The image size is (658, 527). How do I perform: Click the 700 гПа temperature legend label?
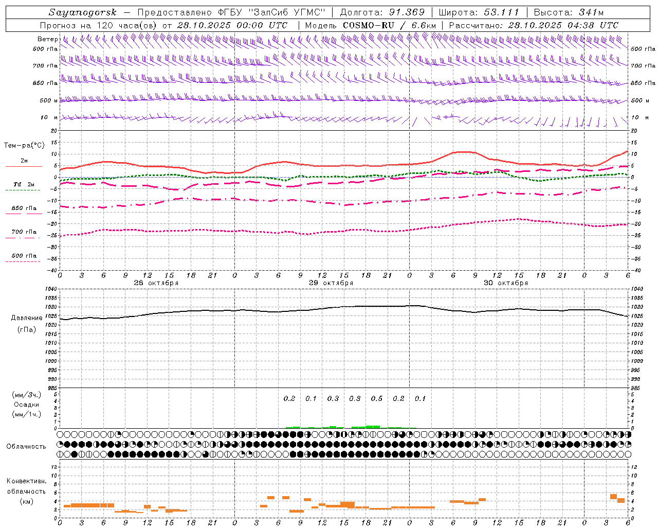tap(24, 232)
